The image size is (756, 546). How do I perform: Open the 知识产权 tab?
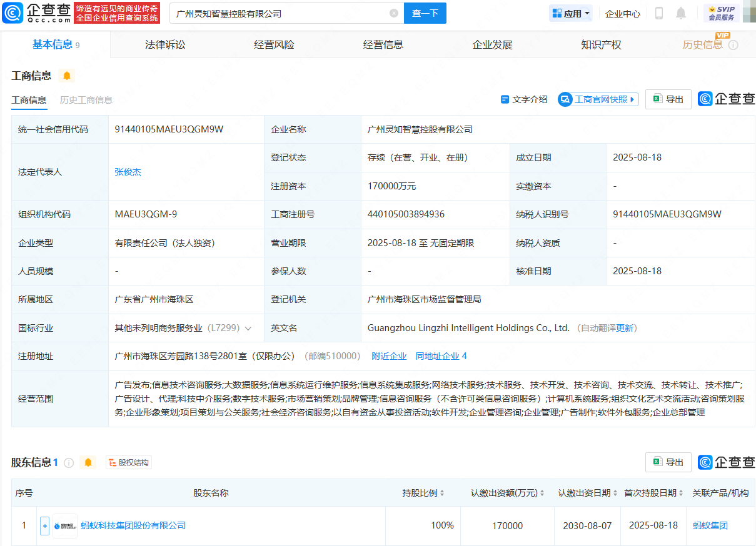(x=601, y=45)
